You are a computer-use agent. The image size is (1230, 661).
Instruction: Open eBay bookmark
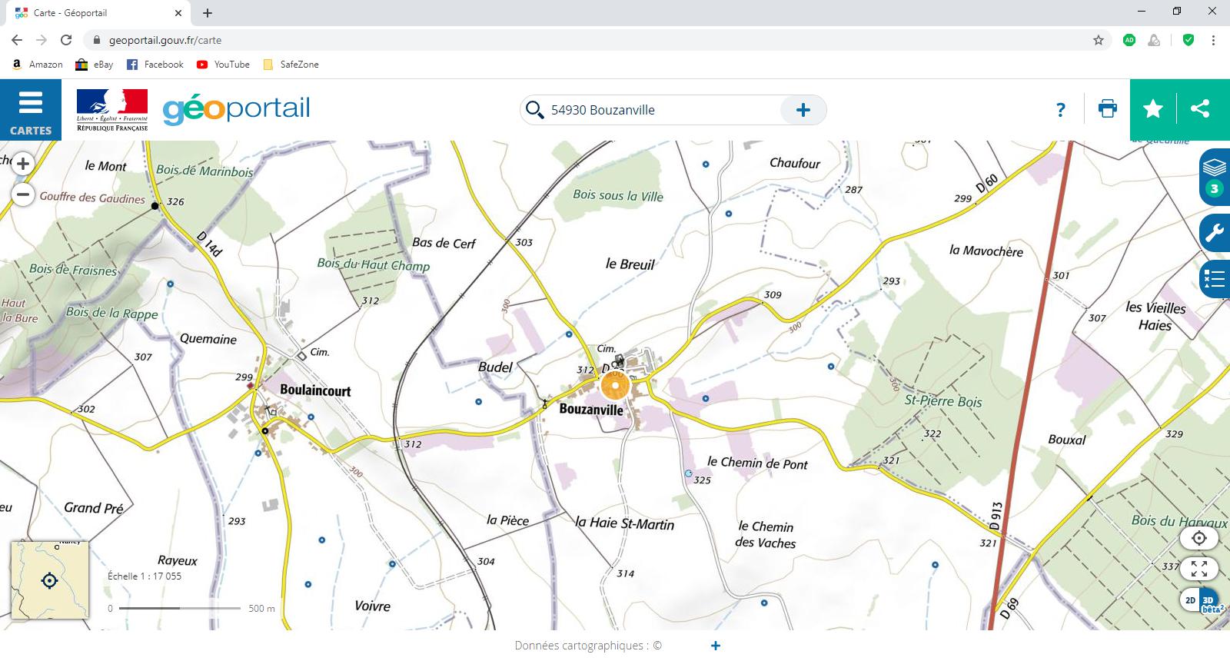(94, 65)
